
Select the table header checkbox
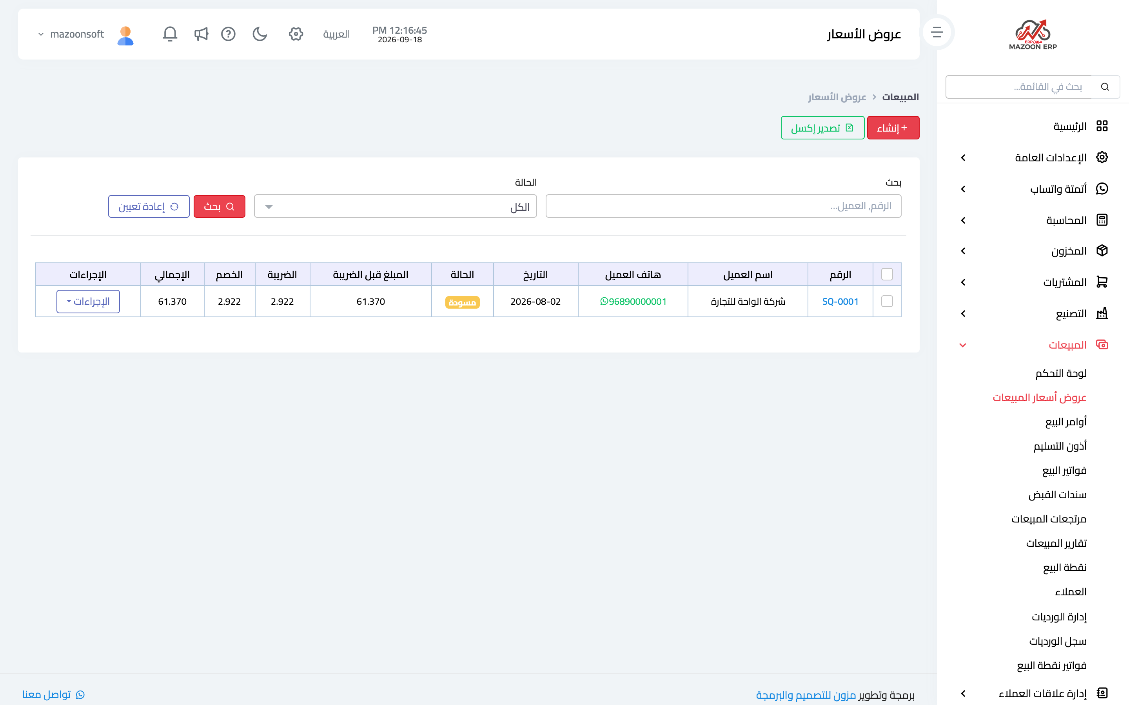tap(887, 274)
